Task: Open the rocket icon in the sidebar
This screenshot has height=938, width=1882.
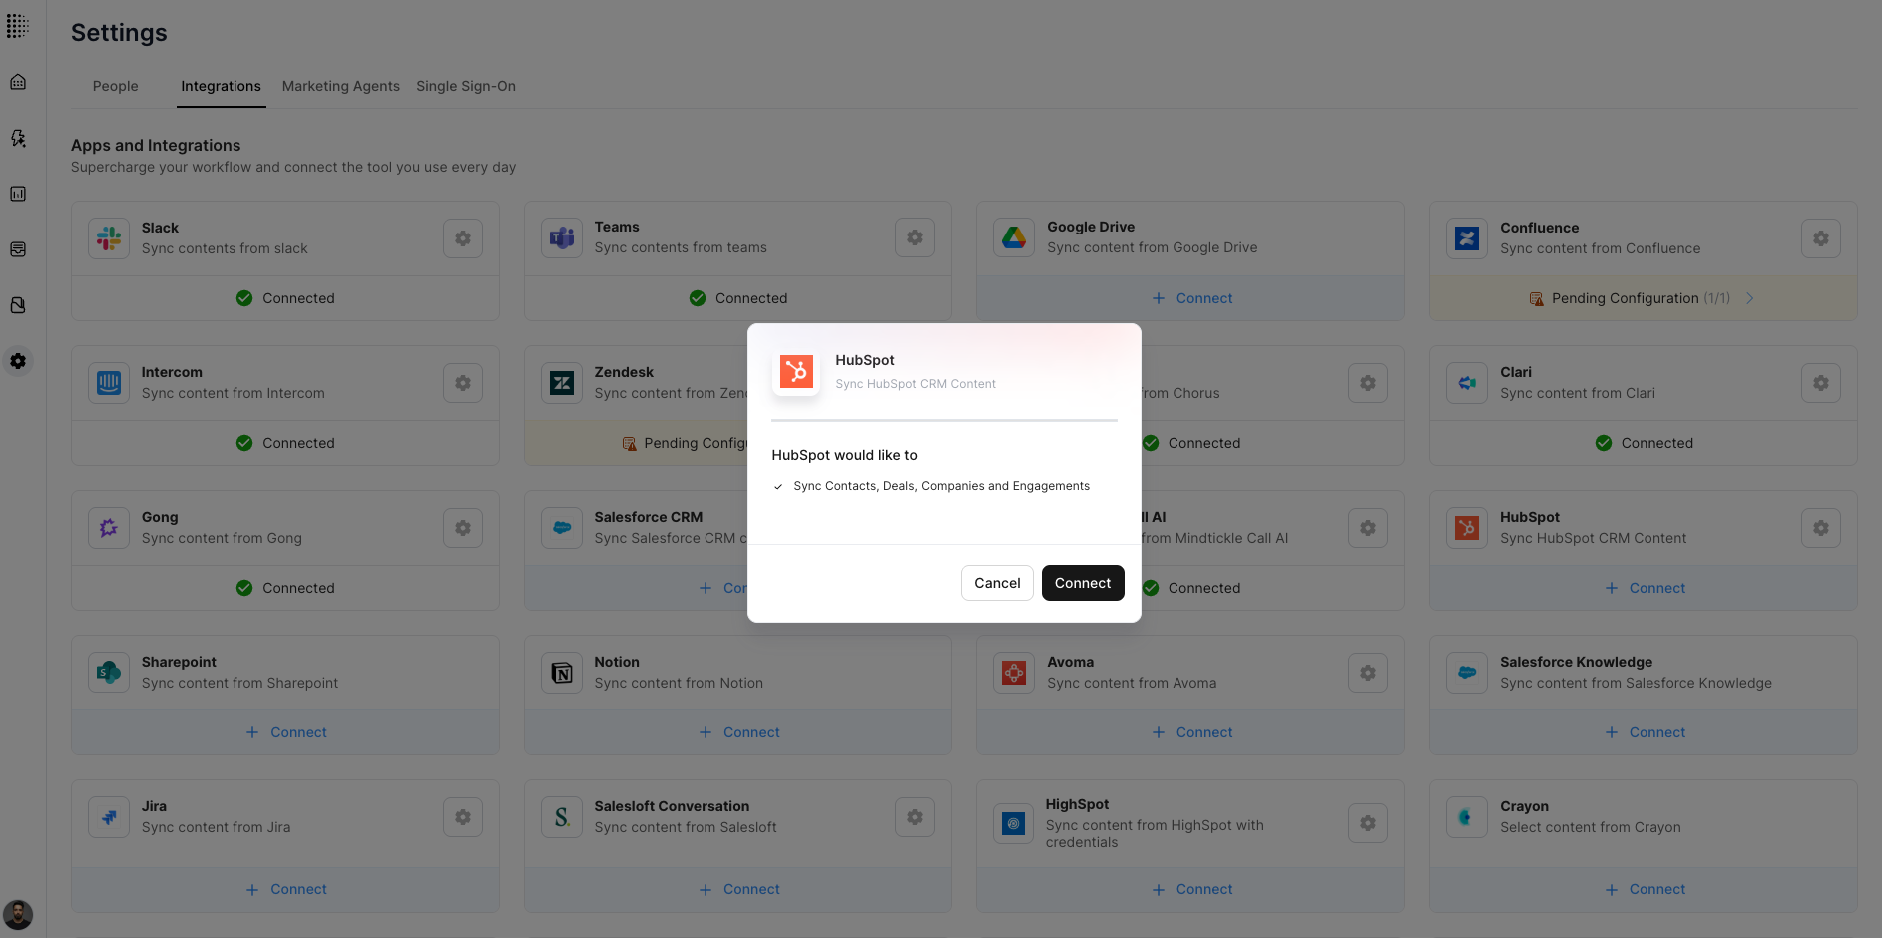Action: (x=18, y=138)
